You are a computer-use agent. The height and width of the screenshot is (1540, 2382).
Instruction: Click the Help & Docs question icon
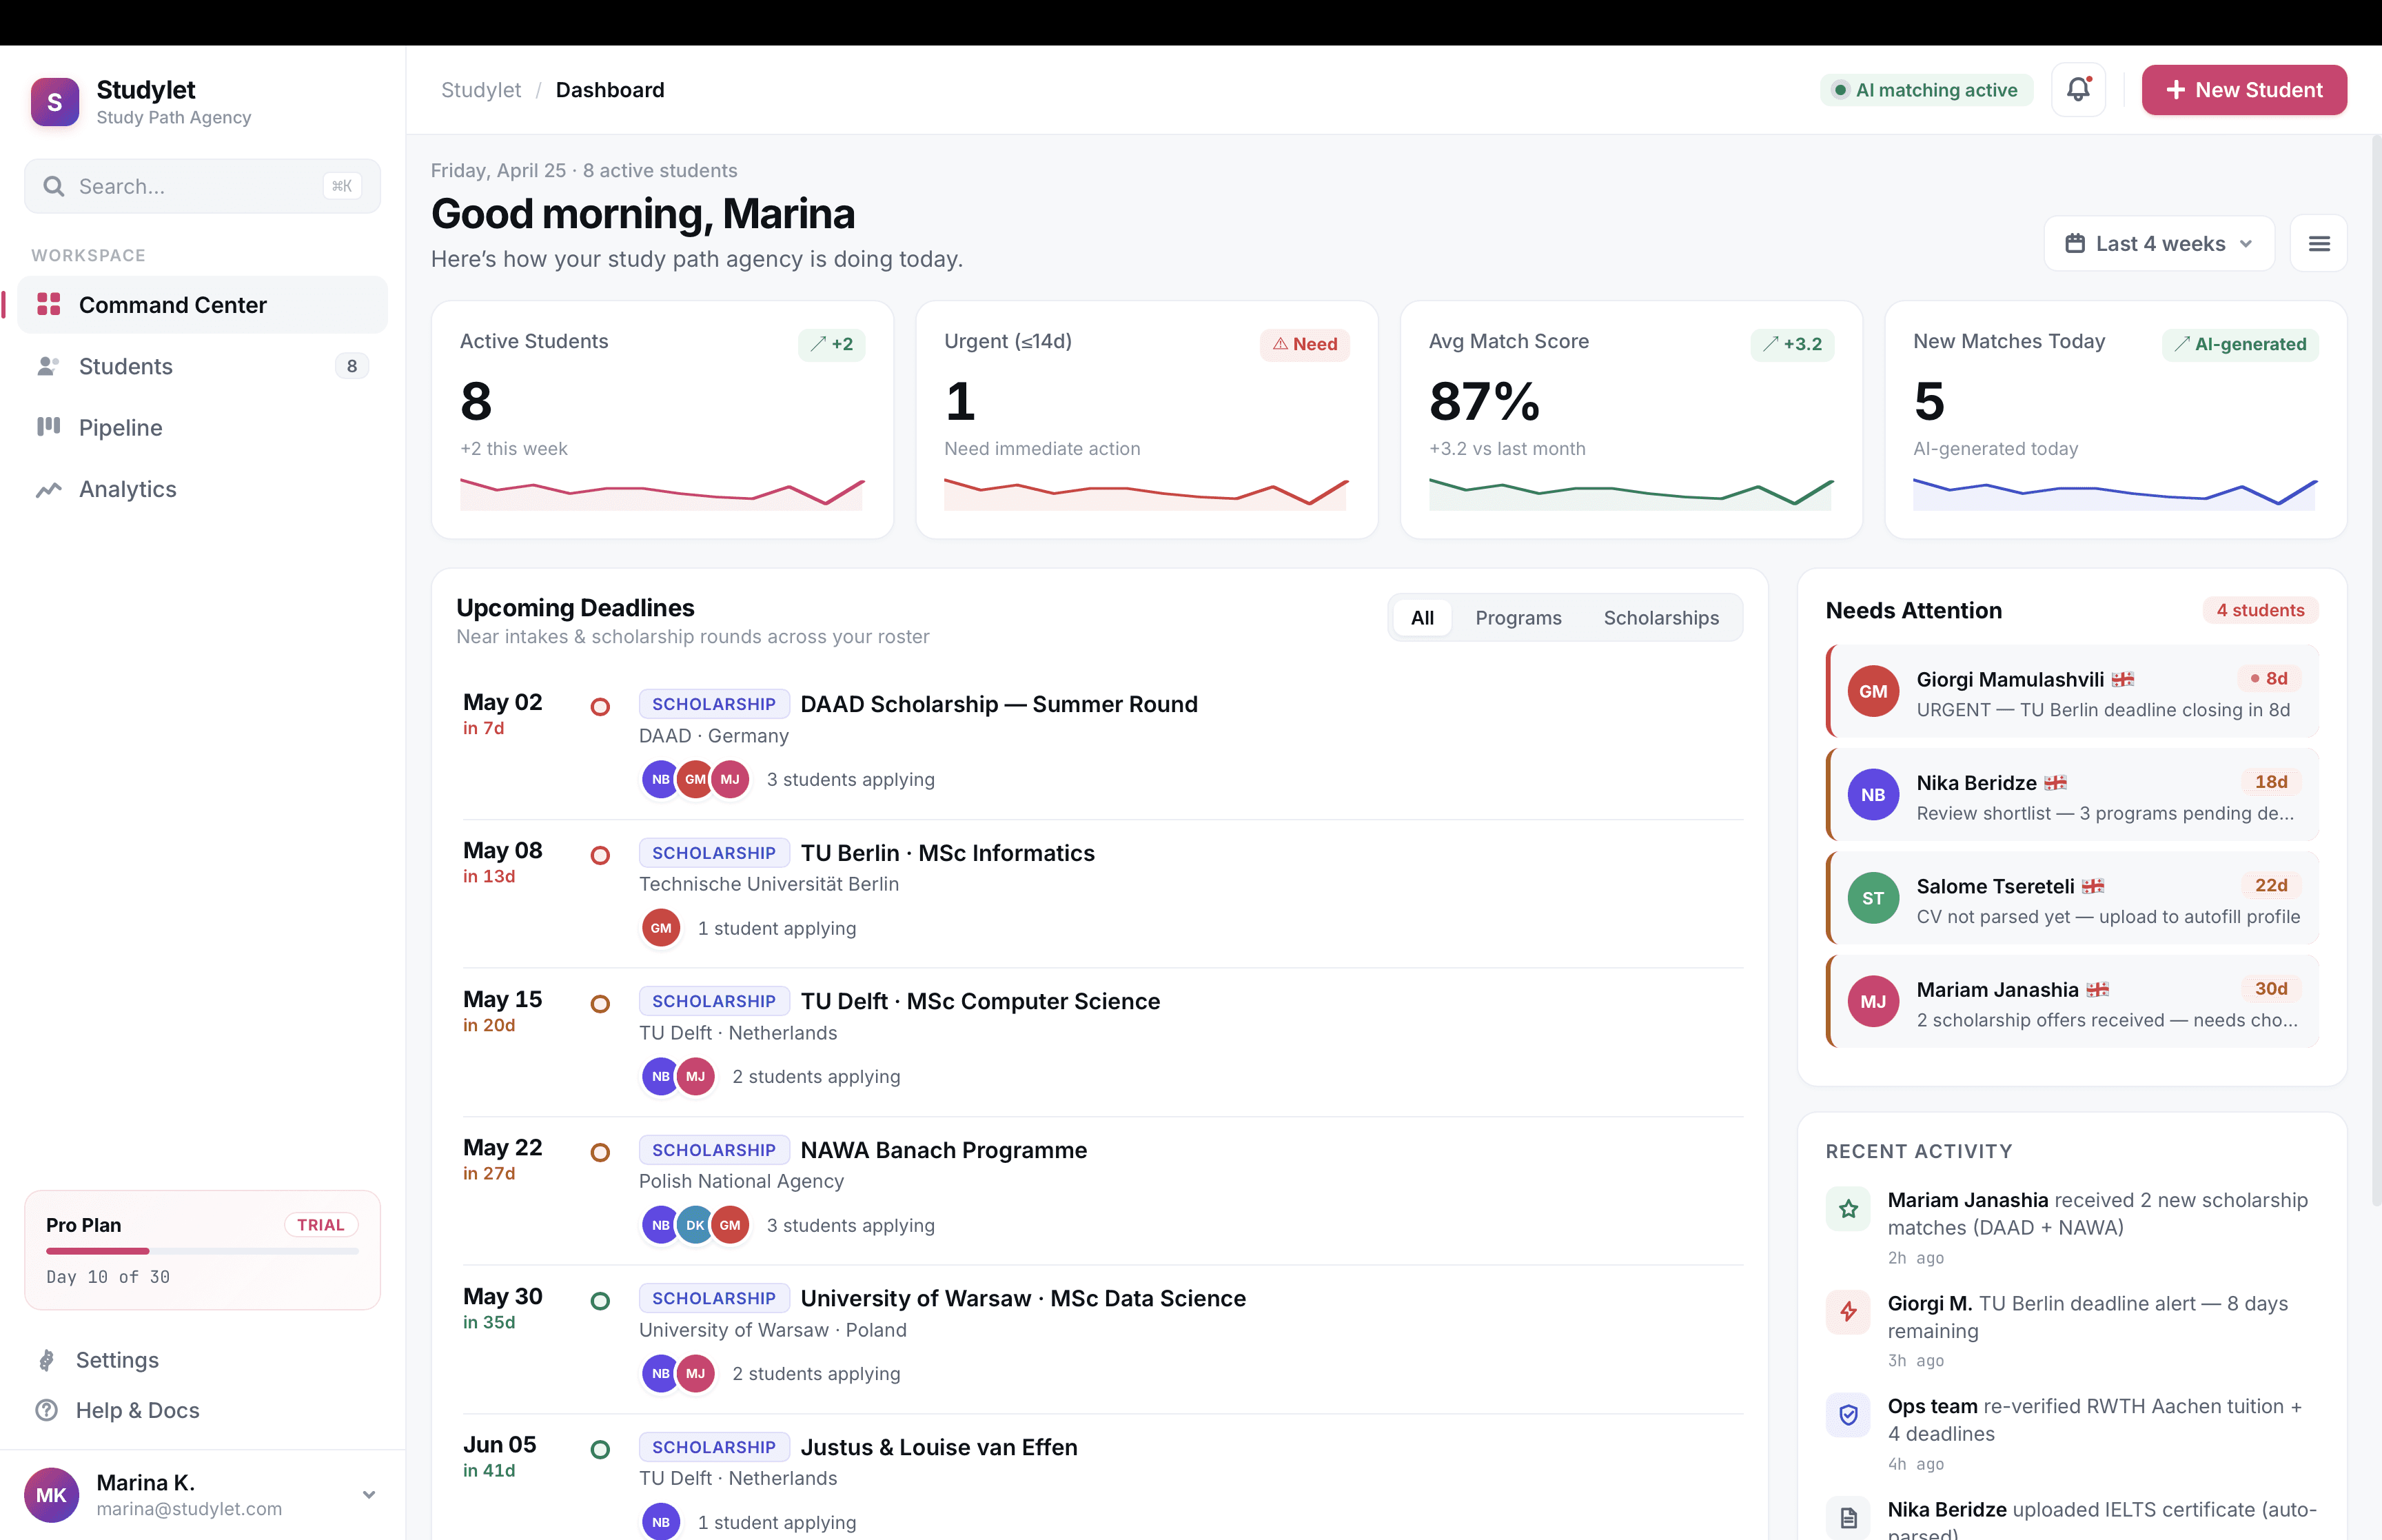[46, 1410]
